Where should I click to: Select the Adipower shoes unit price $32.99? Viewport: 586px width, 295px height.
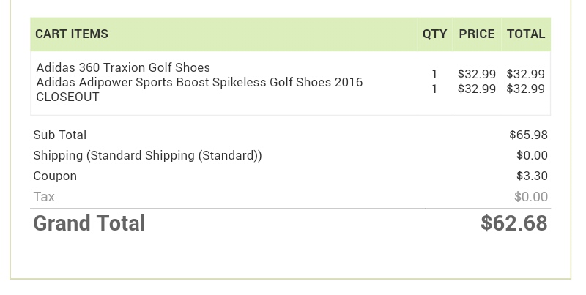coord(477,89)
